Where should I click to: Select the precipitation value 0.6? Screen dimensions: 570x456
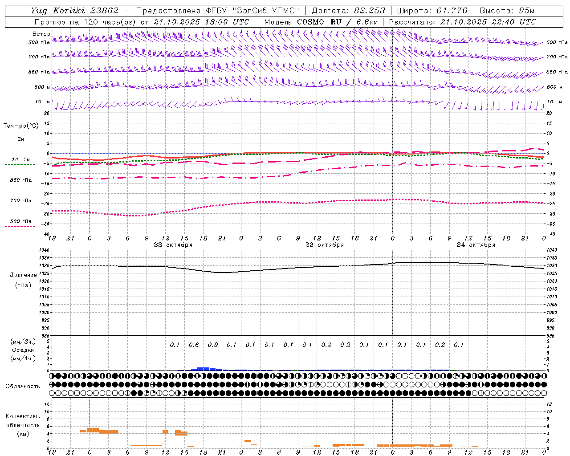pos(194,345)
